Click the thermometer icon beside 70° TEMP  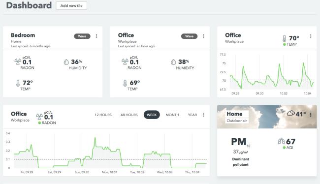284,38
